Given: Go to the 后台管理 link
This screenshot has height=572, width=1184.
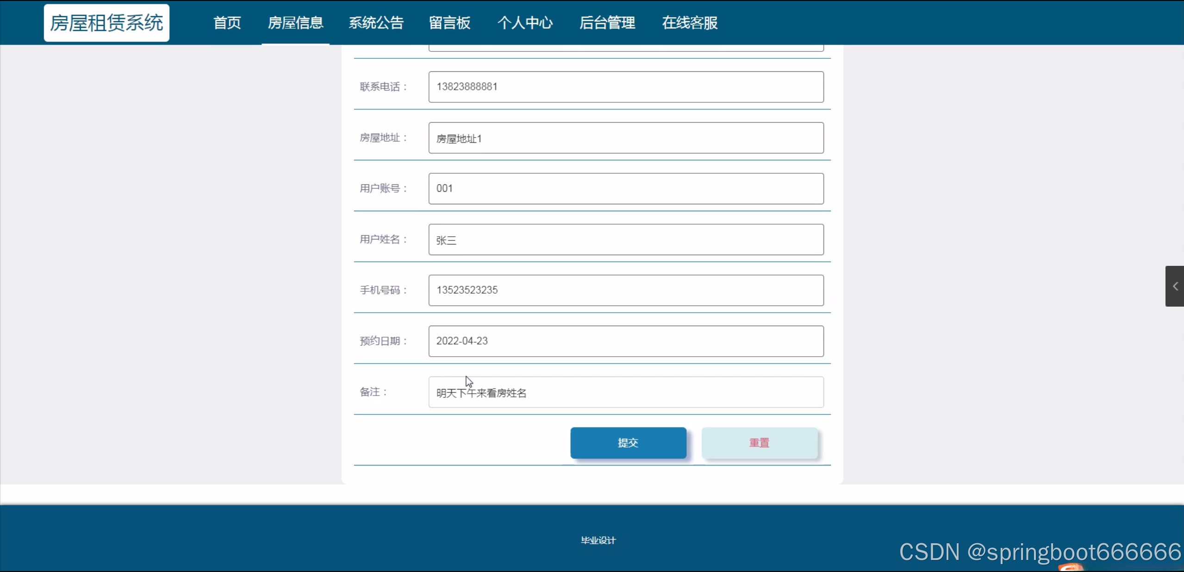Looking at the screenshot, I should [607, 23].
